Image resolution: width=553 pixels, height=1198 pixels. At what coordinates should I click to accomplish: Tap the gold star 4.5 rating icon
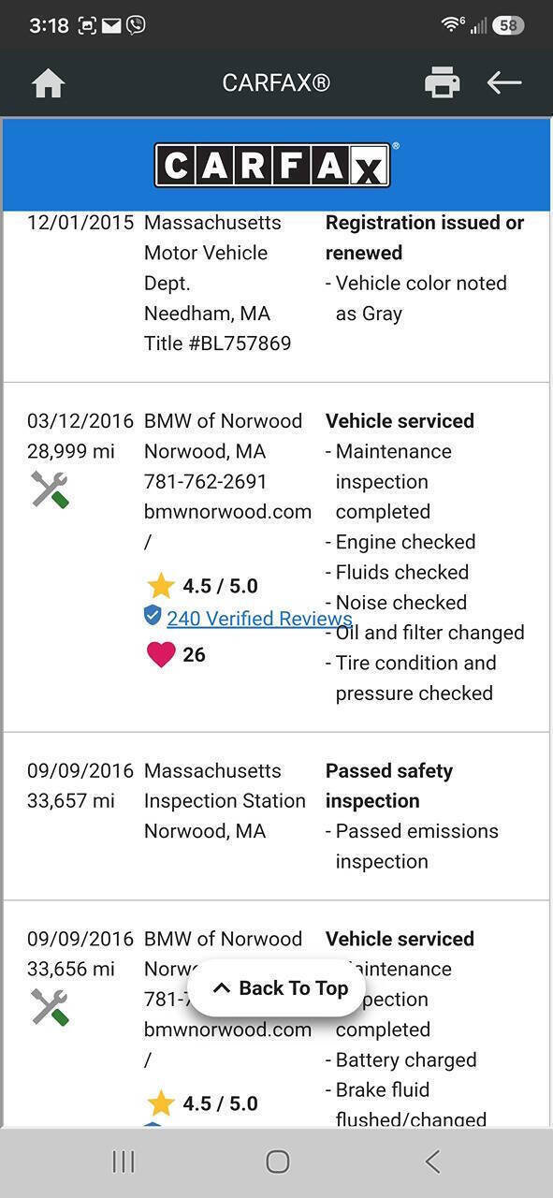click(x=161, y=586)
